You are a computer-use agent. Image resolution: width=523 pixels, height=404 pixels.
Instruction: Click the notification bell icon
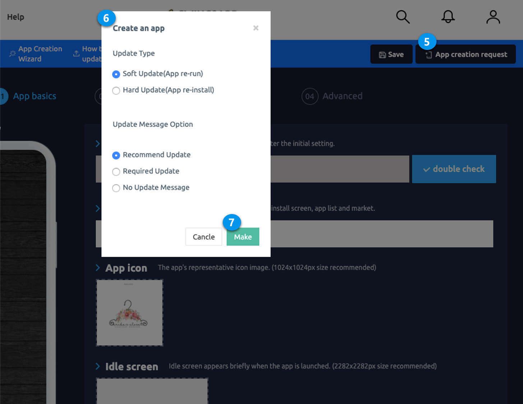coord(448,17)
